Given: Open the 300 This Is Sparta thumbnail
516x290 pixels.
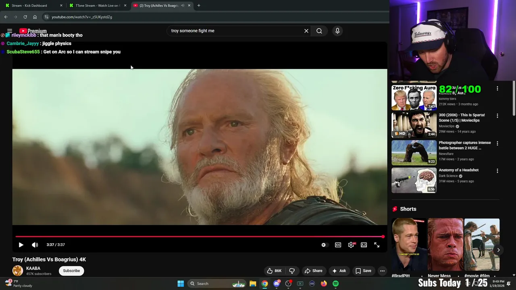Looking at the screenshot, I should coord(414,125).
